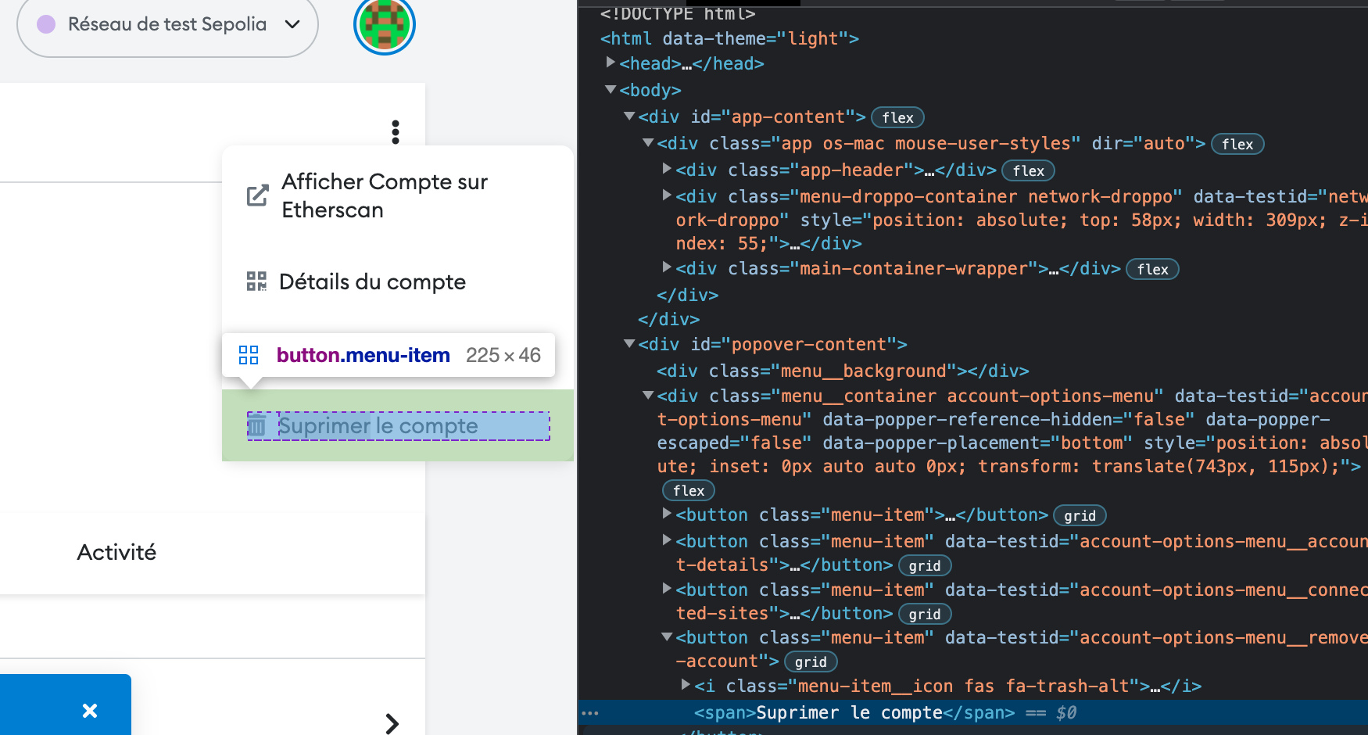This screenshot has height=735, width=1368.
Task: Click the external link icon for Etherscan option
Action: coord(256,195)
